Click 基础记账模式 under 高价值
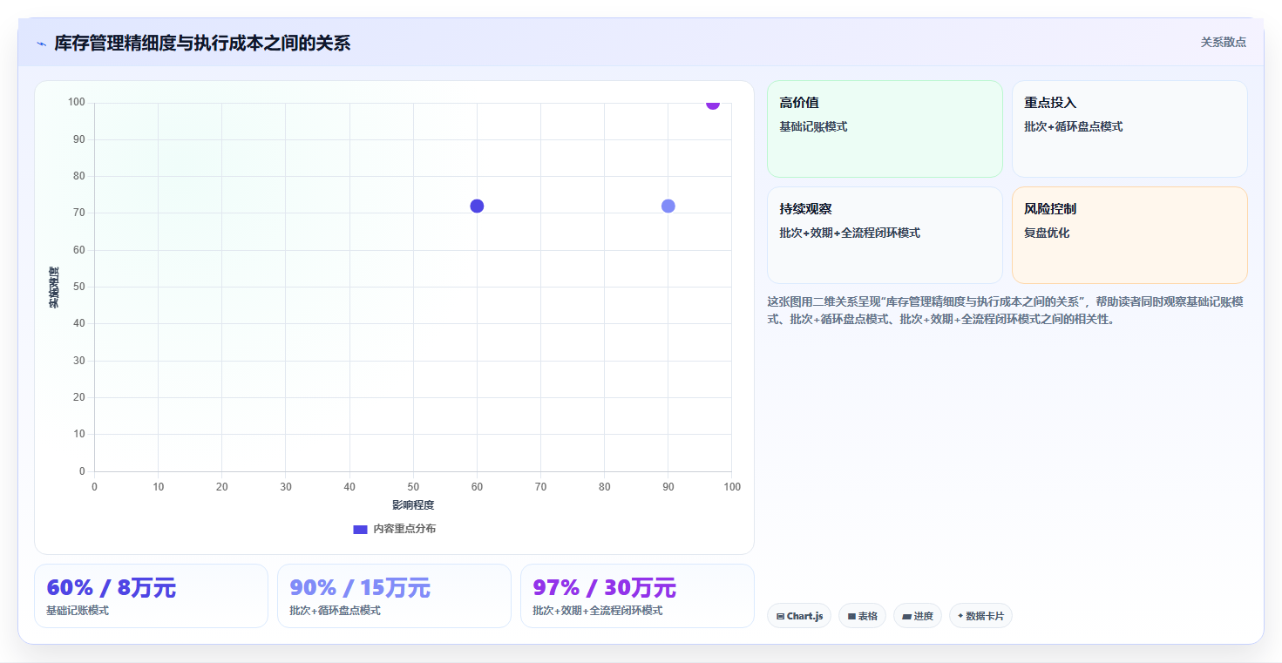Image resolution: width=1282 pixels, height=663 pixels. [813, 126]
